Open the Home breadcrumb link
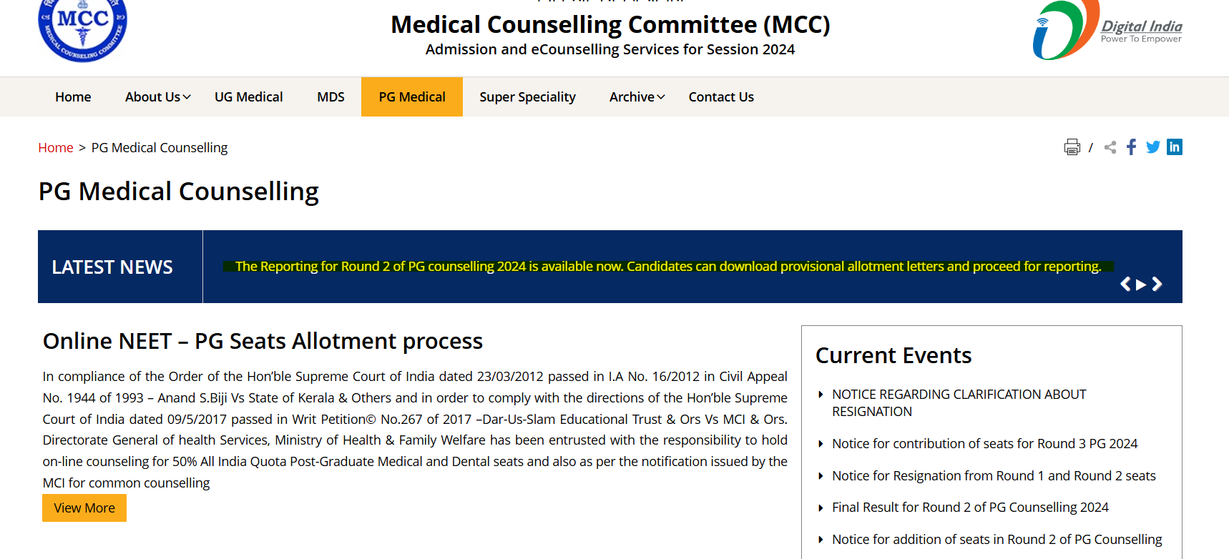Screen dimensions: 1229x559 tap(56, 148)
